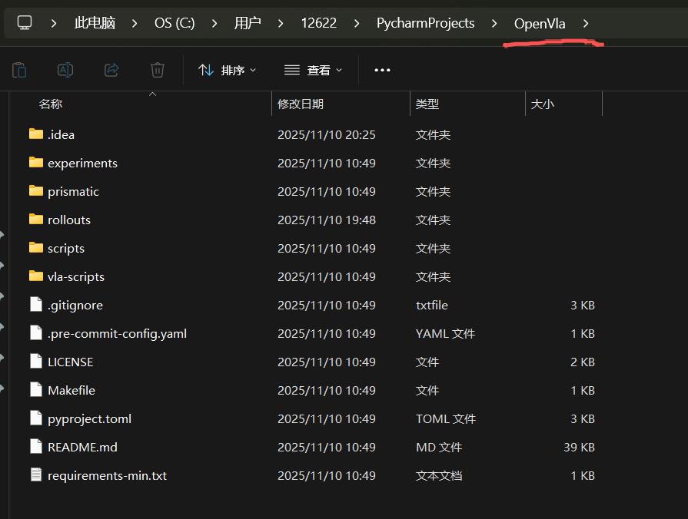This screenshot has width=688, height=519.
Task: Click the Paste clipboard toolbar icon
Action: pos(19,70)
